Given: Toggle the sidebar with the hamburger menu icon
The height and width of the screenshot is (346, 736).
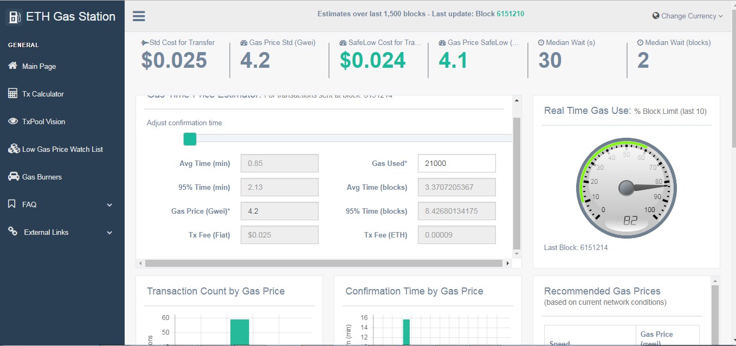Looking at the screenshot, I should pyautogui.click(x=139, y=16).
